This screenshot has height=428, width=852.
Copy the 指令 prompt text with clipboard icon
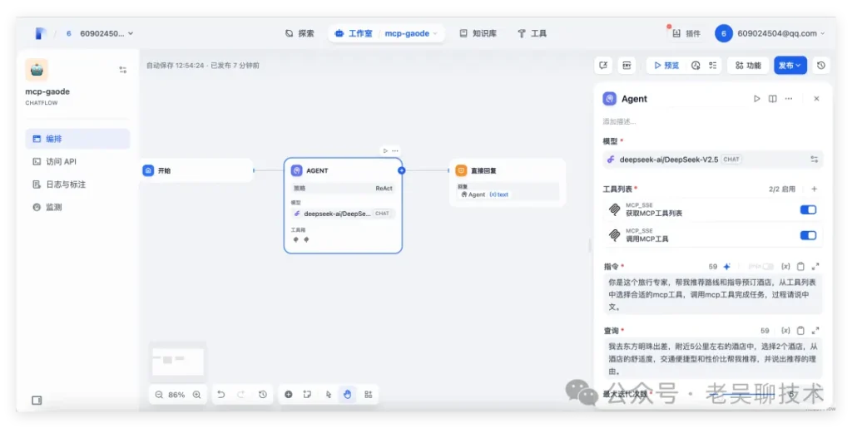click(800, 267)
